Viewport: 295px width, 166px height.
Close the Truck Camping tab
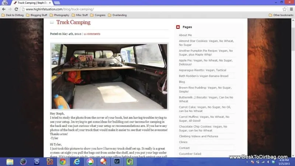tap(50, 3)
